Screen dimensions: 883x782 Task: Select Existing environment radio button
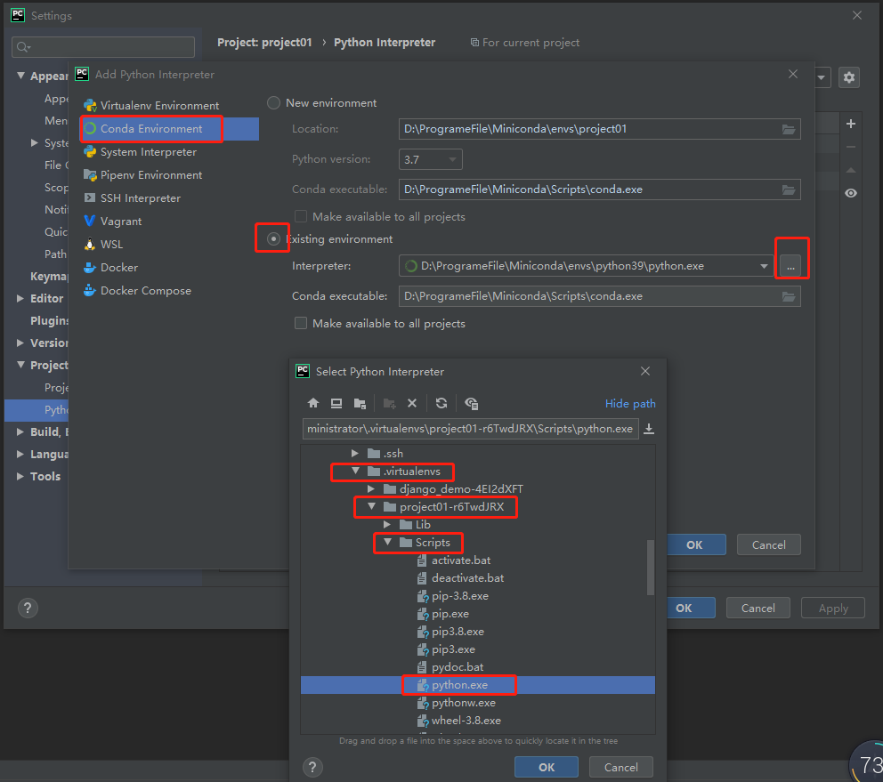[273, 239]
